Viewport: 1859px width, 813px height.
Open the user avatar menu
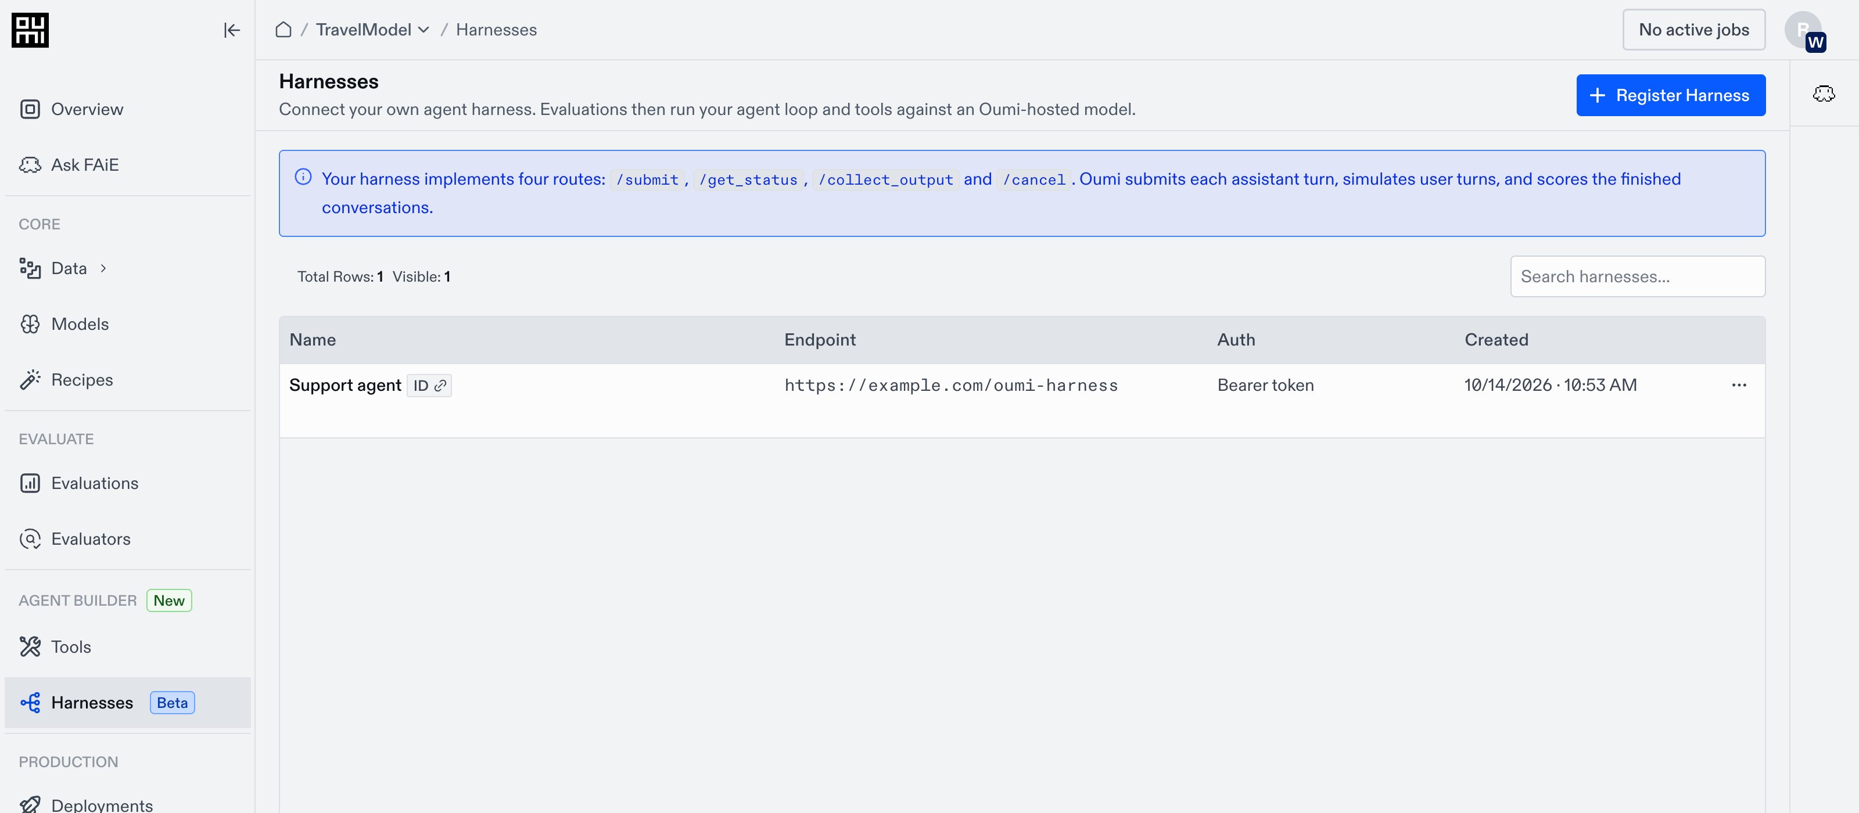(x=1804, y=30)
